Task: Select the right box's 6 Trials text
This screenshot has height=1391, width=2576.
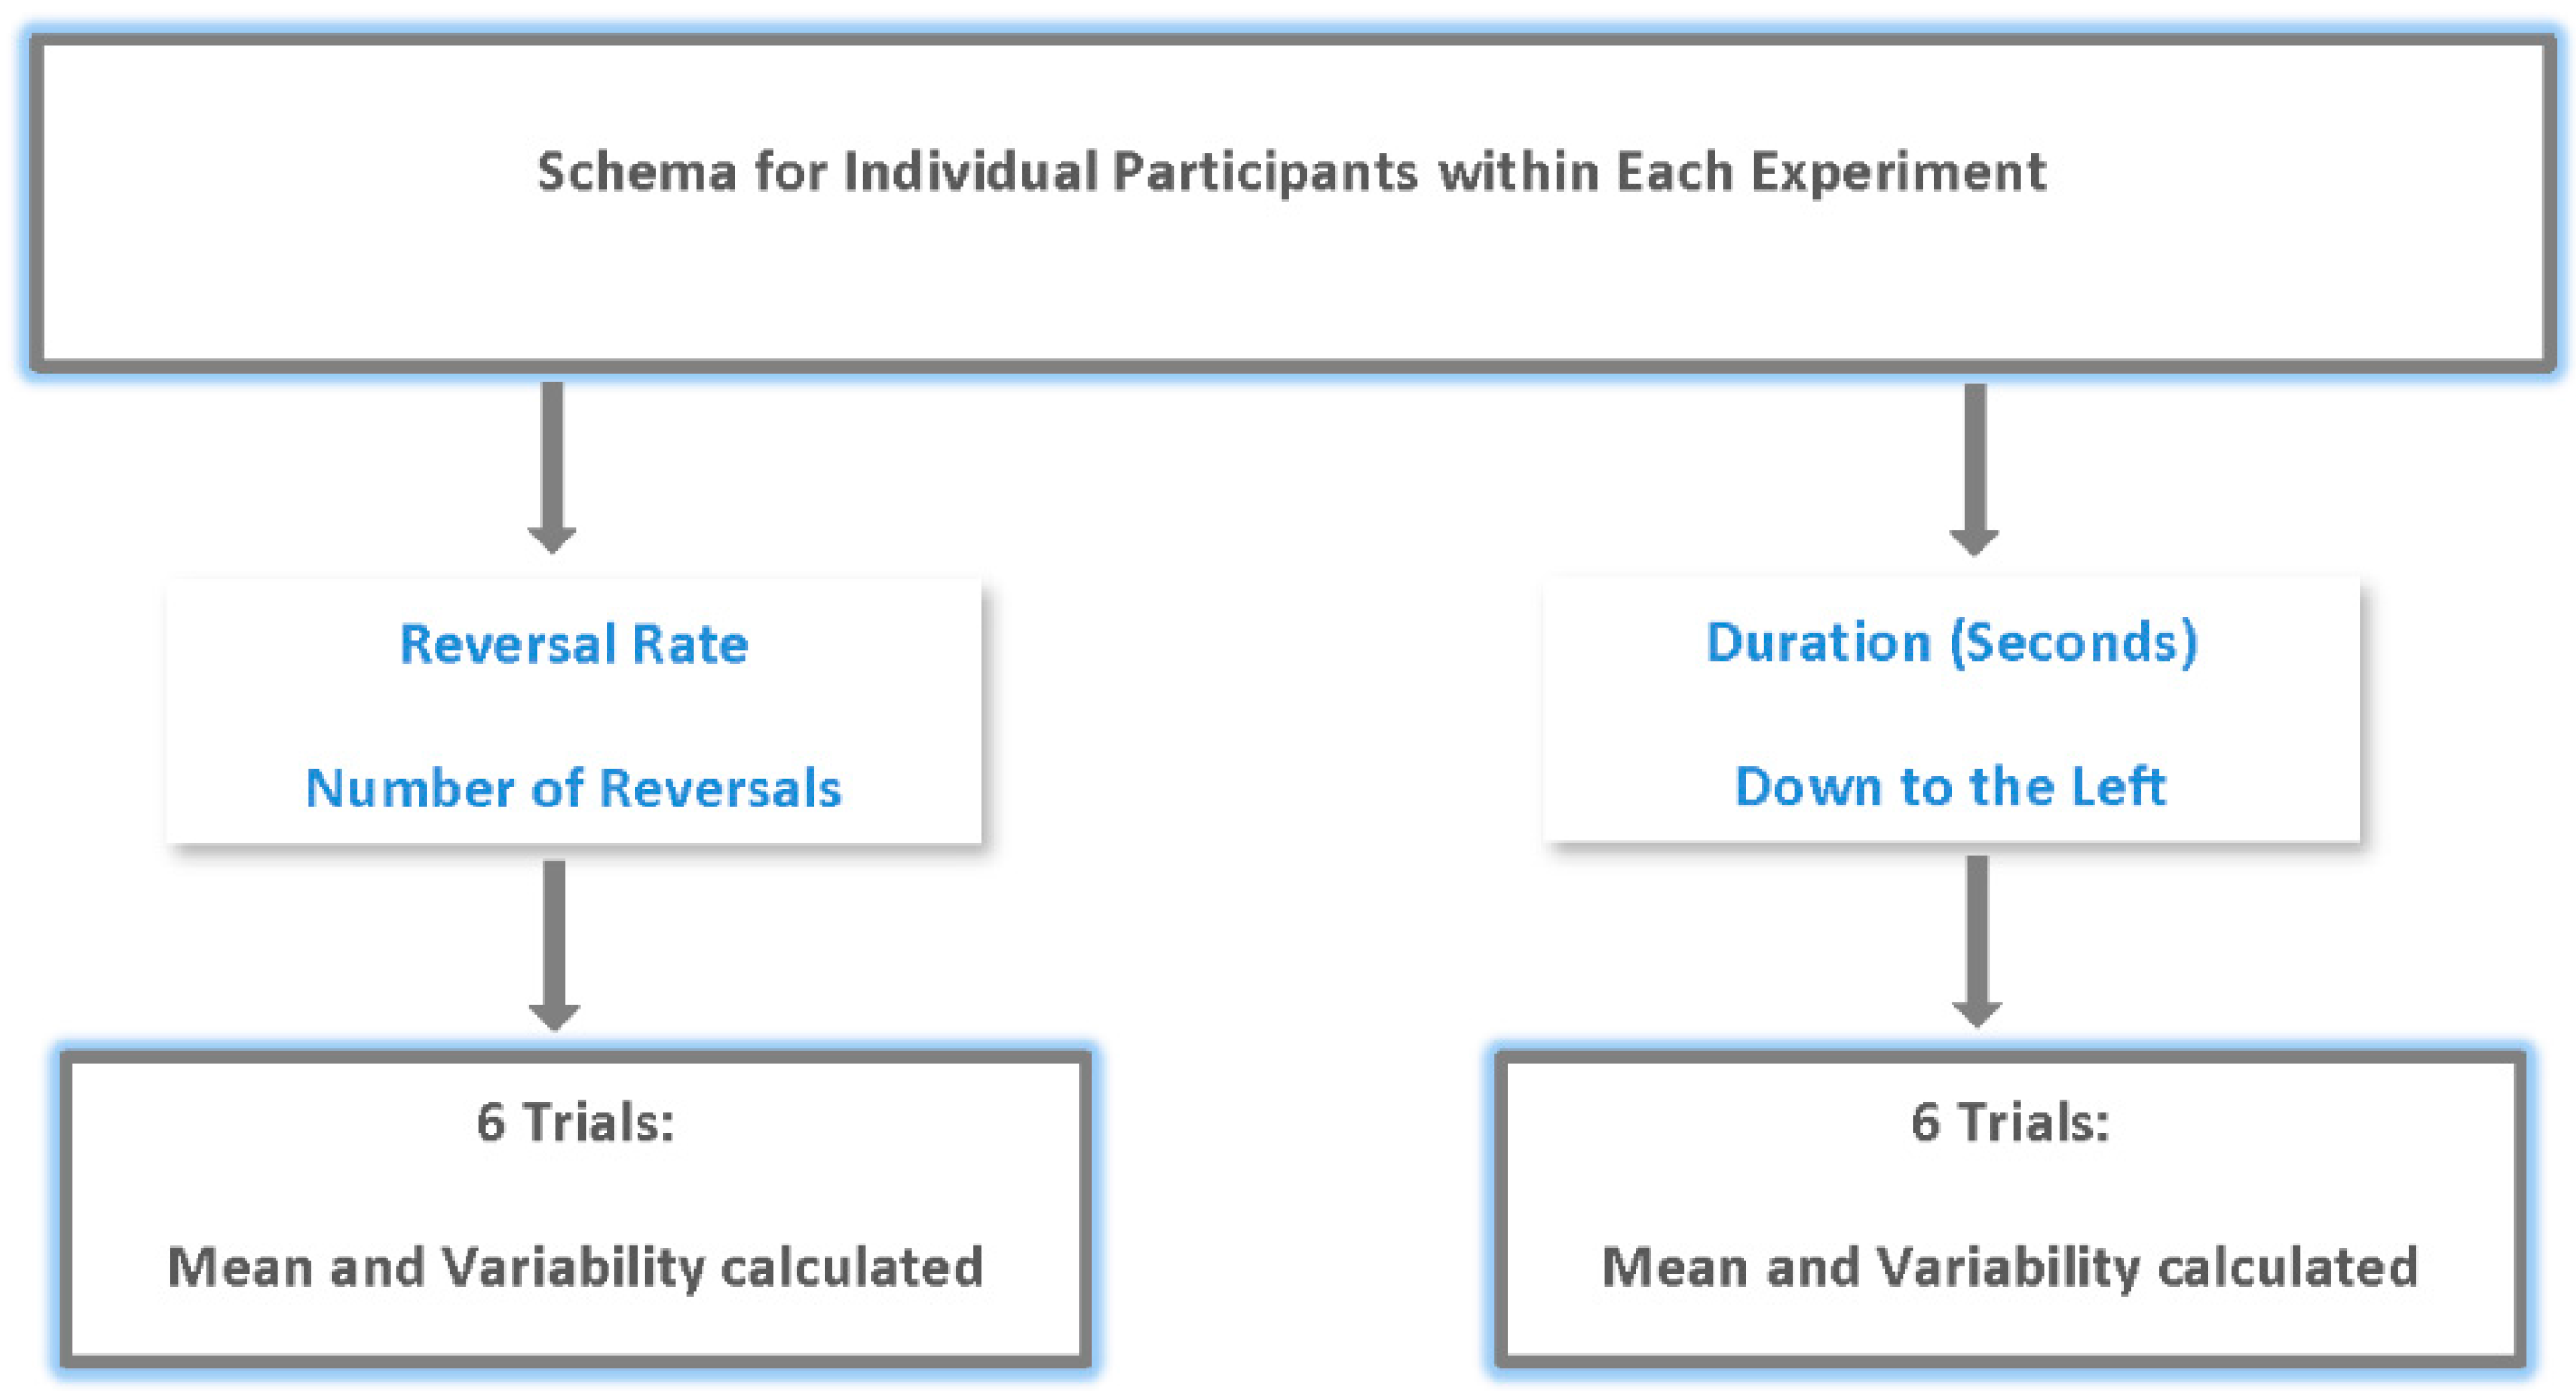Action: coord(2010,1121)
